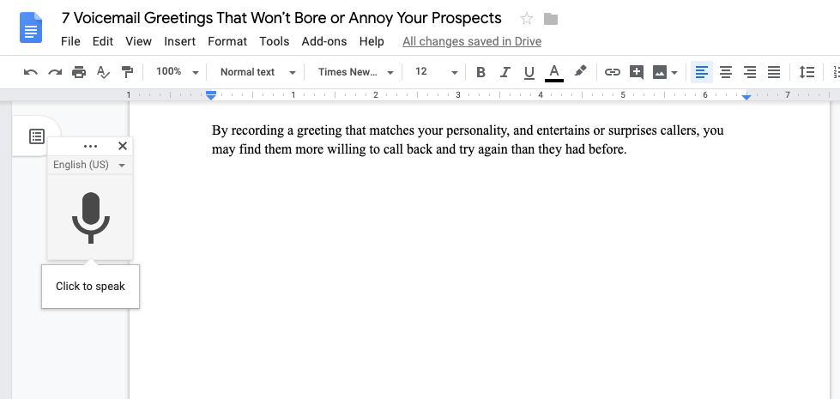Place cursor after 'they had before.'

(x=627, y=149)
